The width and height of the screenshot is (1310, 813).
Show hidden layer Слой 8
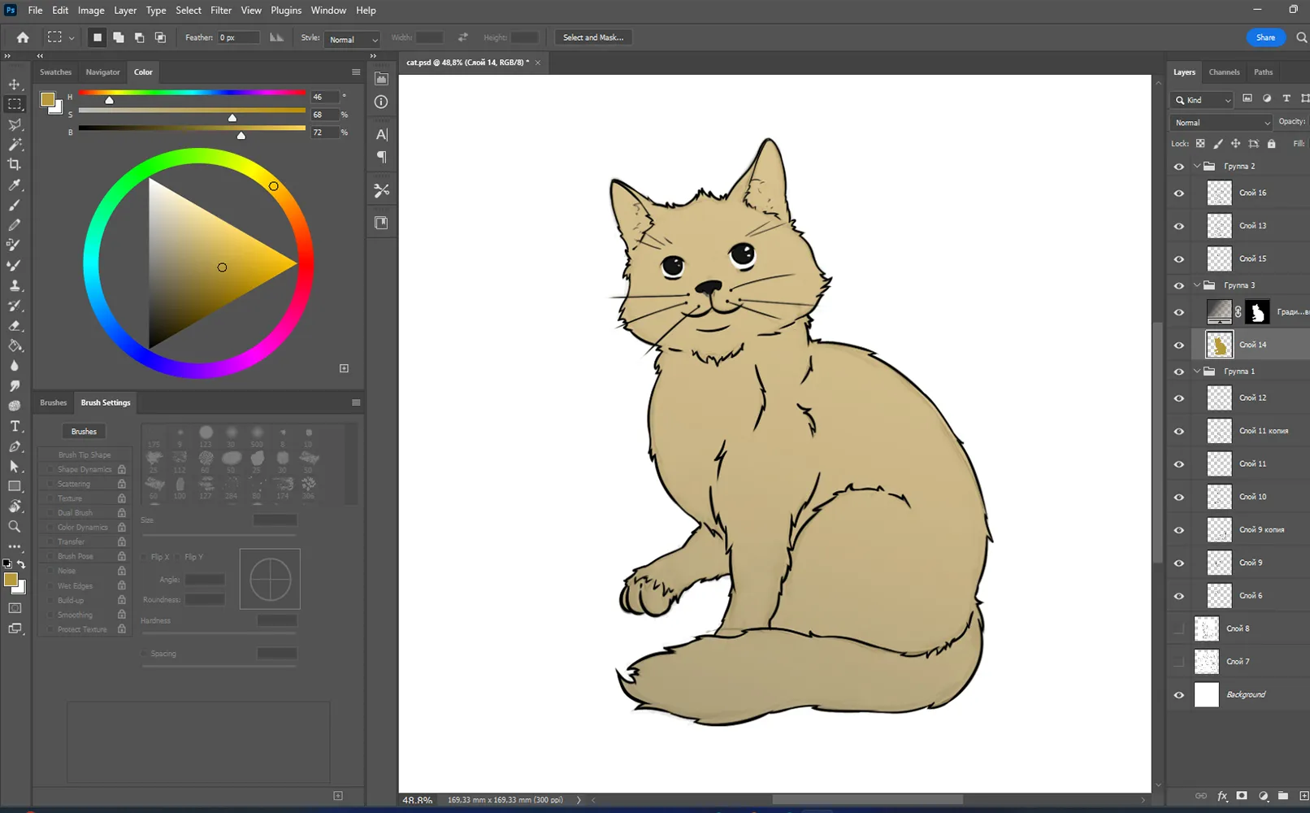click(x=1179, y=629)
